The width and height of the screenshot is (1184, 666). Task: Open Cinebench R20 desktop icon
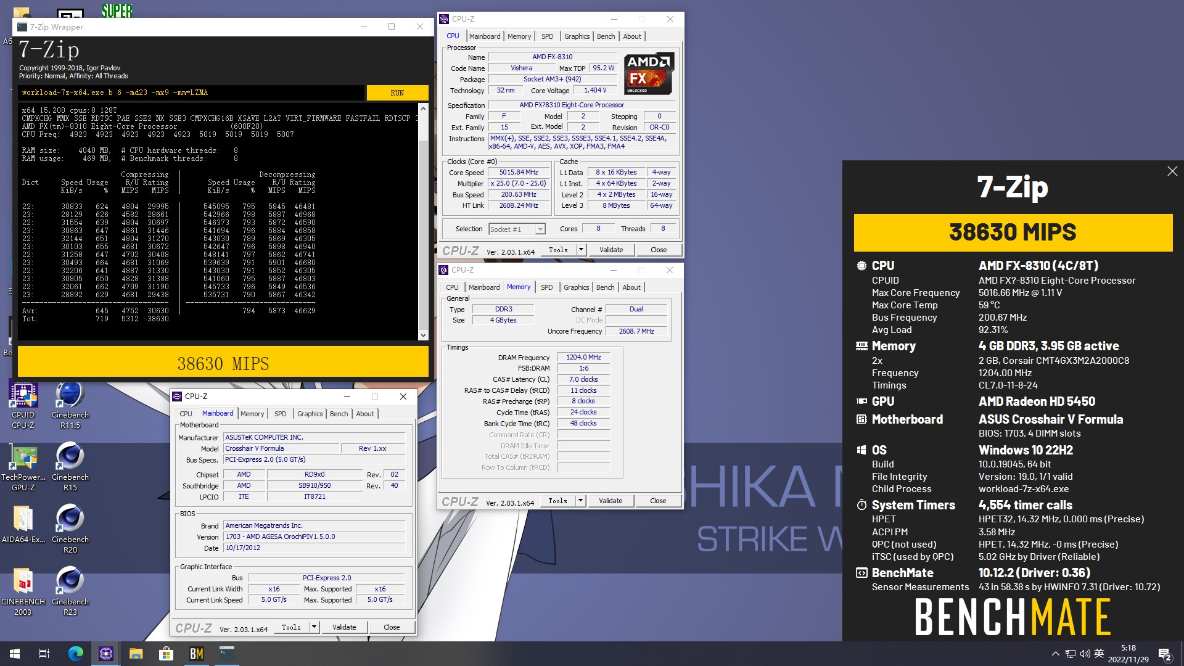[70, 529]
